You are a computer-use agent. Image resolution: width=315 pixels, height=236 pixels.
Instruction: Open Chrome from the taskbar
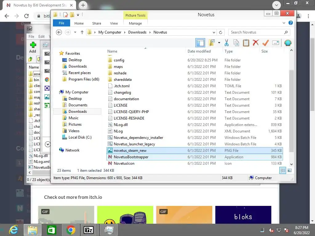coord(70,230)
